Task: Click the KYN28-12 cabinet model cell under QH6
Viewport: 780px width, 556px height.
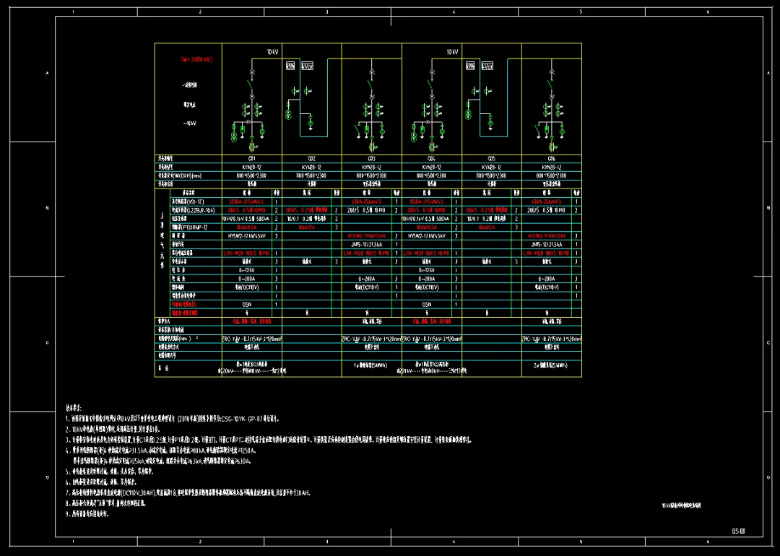Action: (x=551, y=166)
